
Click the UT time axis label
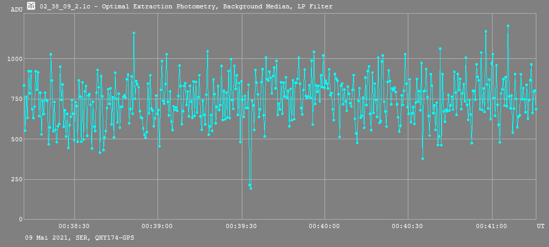541,226
